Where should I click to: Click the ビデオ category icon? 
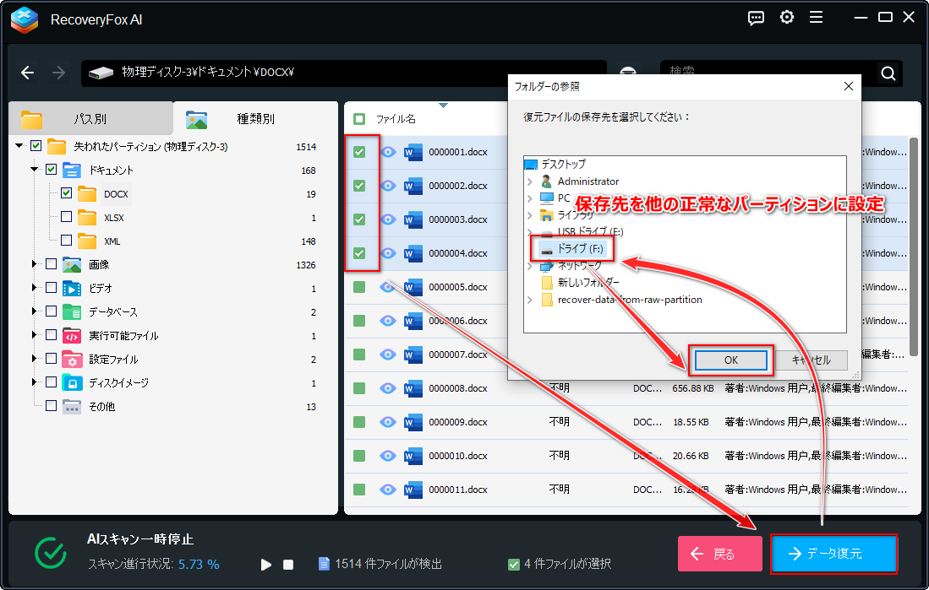72,288
